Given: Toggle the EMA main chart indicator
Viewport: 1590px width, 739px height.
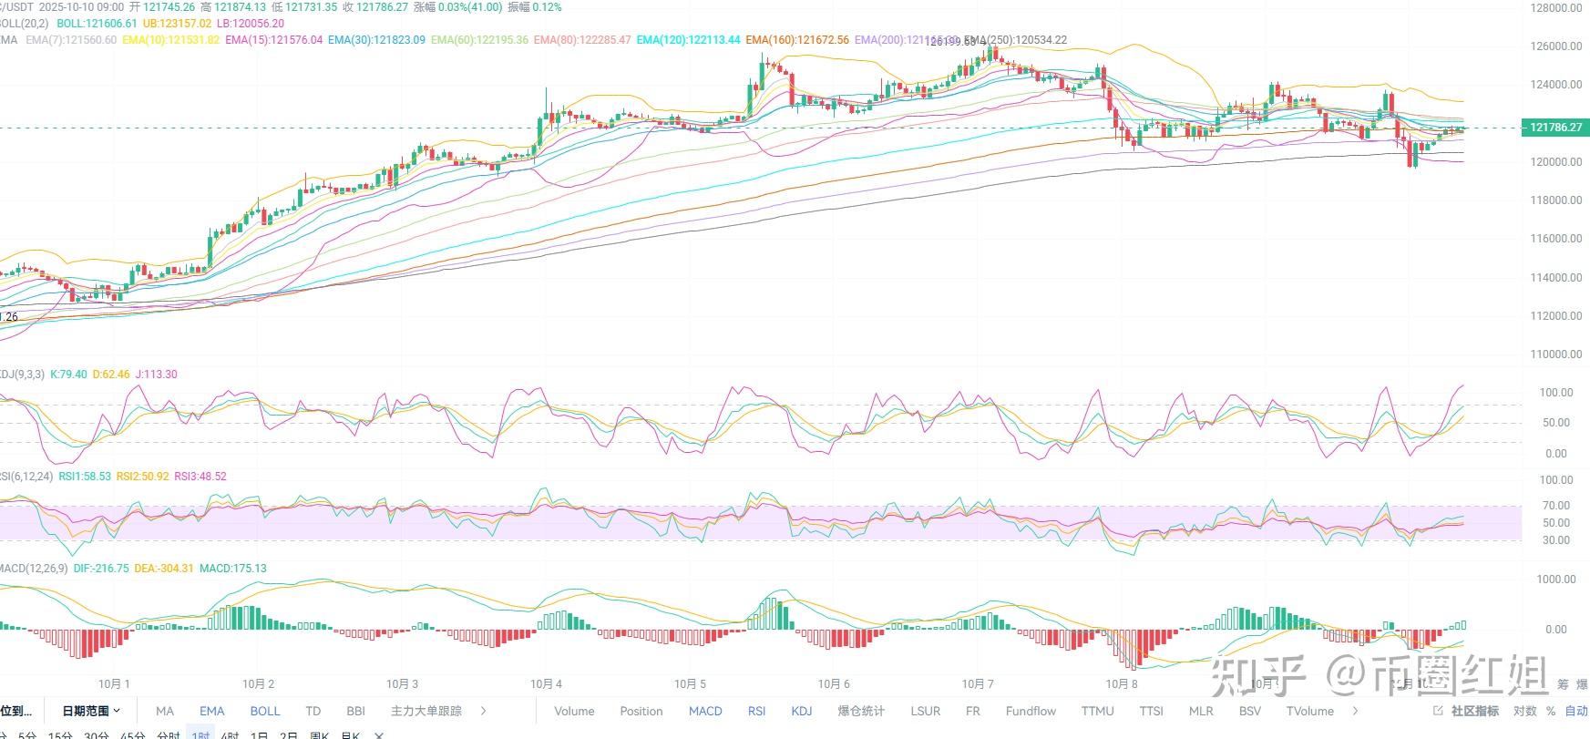Looking at the screenshot, I should [211, 711].
